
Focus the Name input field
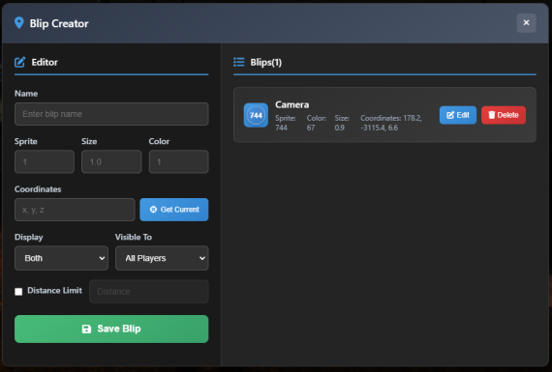pyautogui.click(x=111, y=114)
